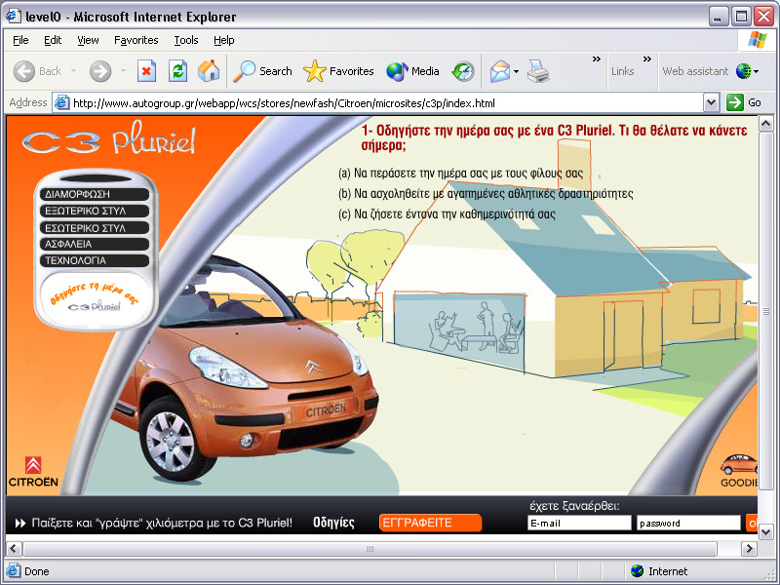This screenshot has width=780, height=585.
Task: Open the GOODIES car icon
Action: 739,470
